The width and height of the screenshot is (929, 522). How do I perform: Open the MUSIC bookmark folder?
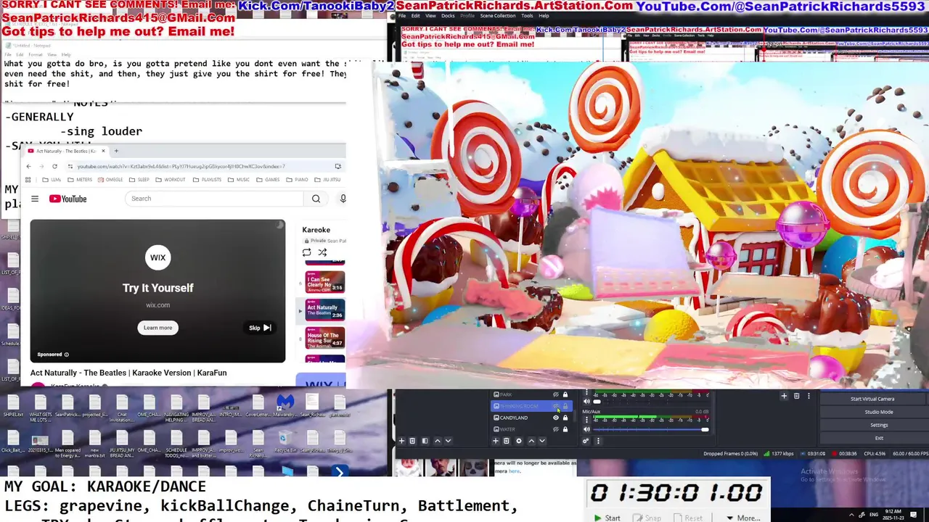coord(238,180)
